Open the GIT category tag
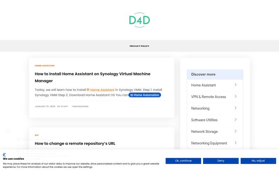Image resolution: width=279 pixels, height=174 pixels. 37,135
